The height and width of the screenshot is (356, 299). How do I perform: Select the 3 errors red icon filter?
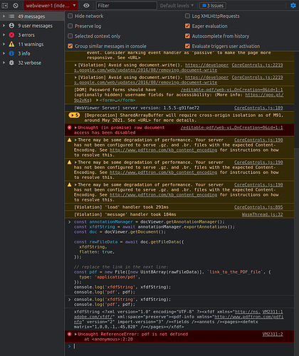(11, 35)
